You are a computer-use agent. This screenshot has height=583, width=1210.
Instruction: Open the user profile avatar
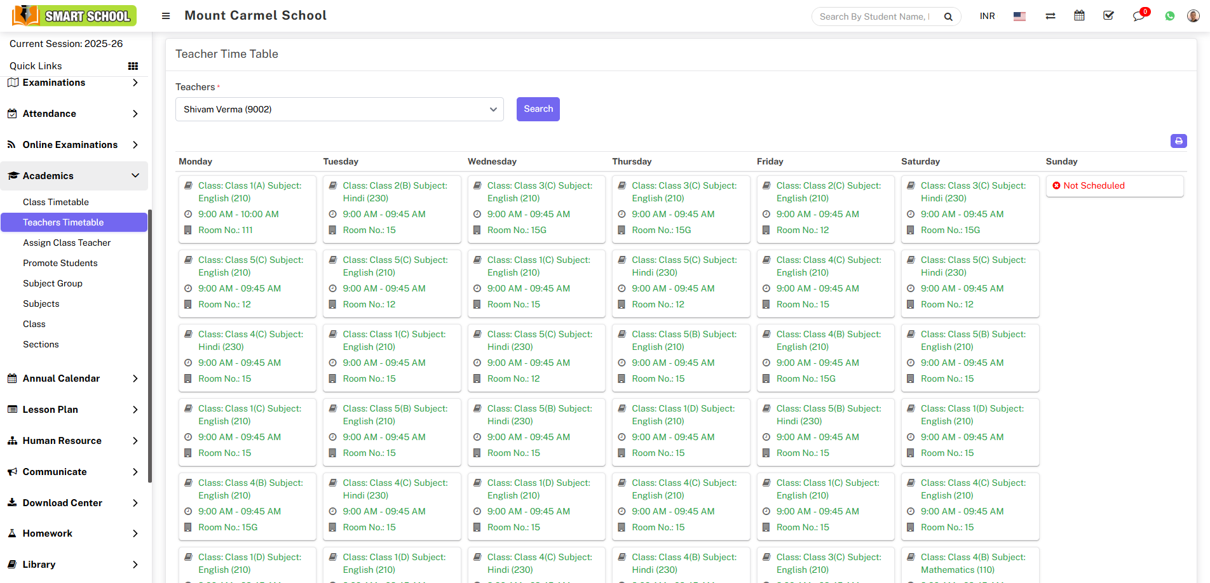coord(1193,15)
